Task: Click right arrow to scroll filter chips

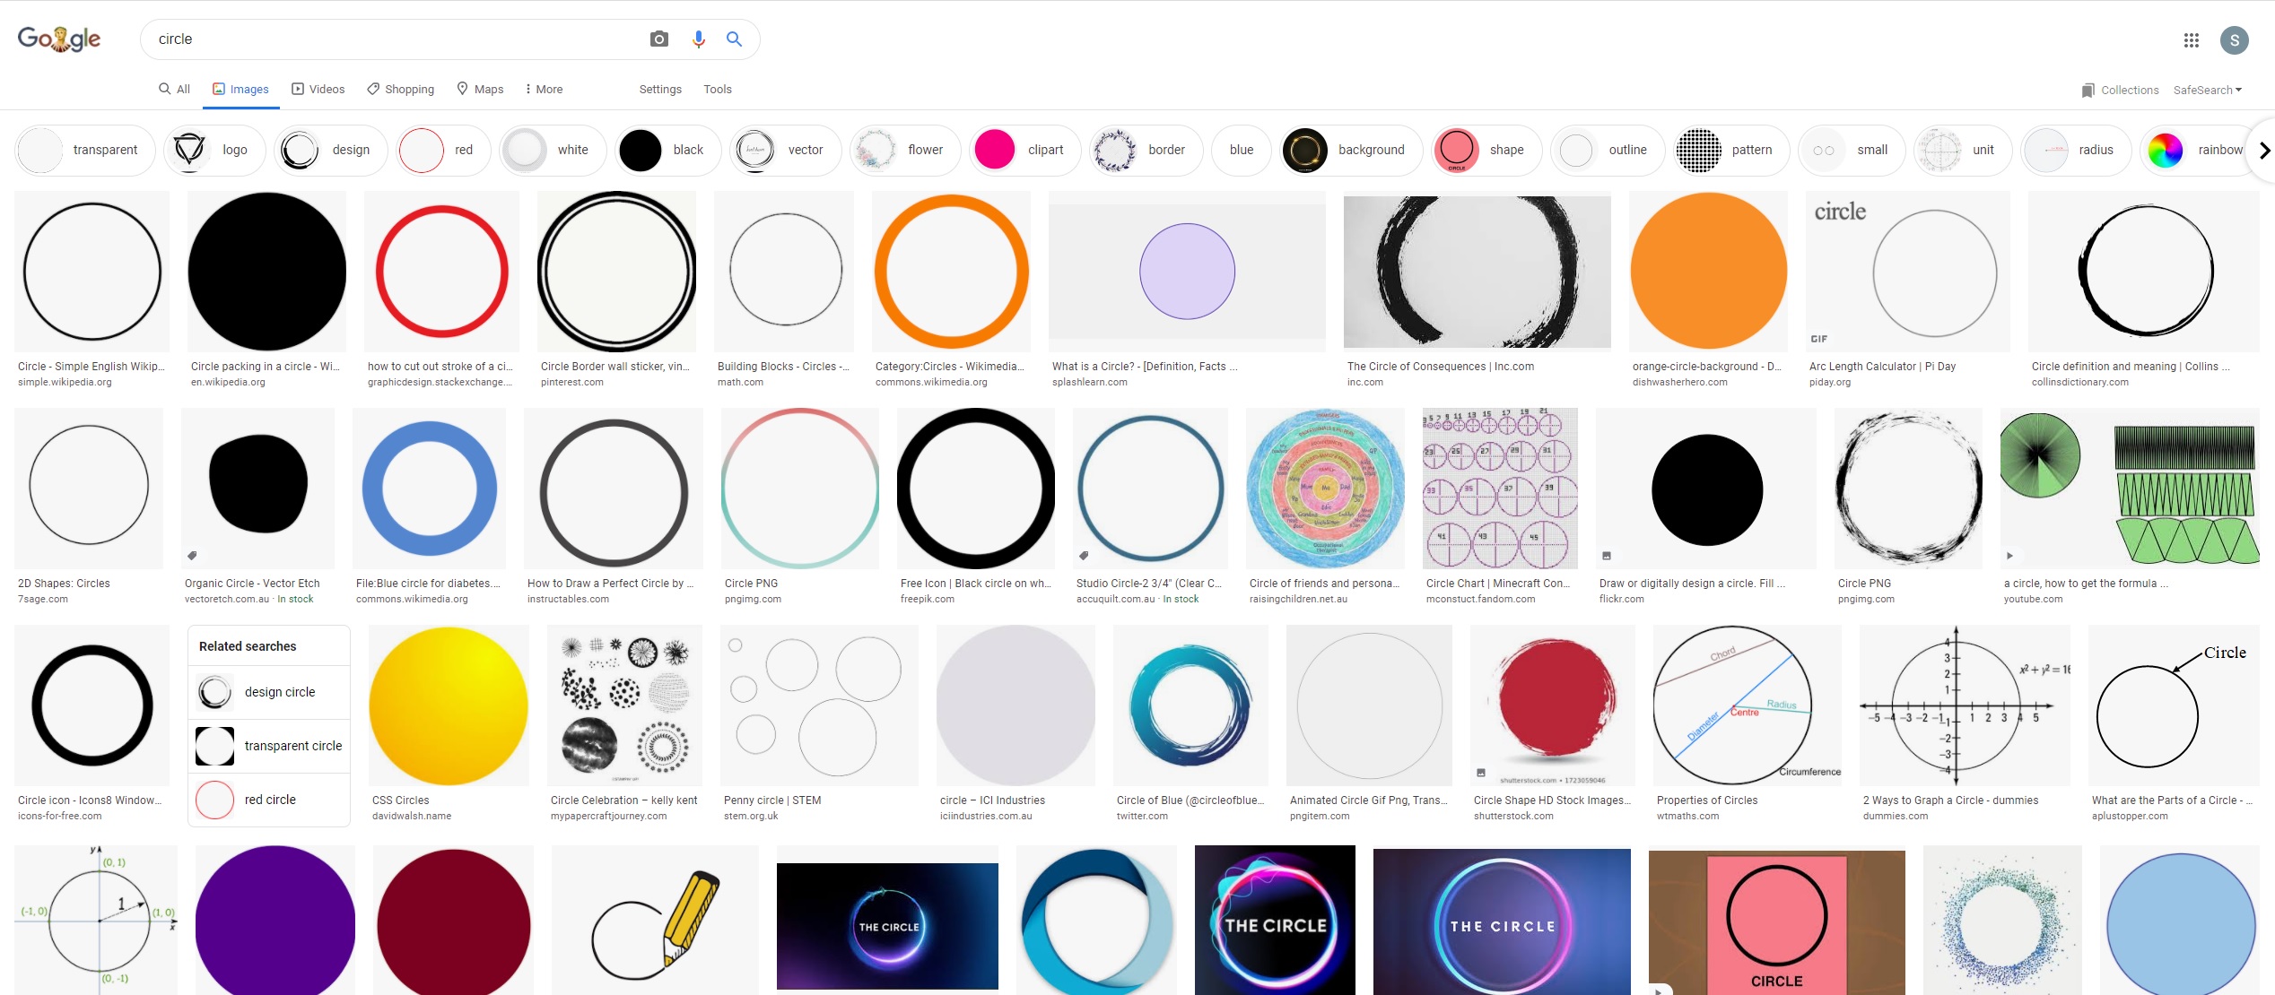Action: coord(2264,151)
